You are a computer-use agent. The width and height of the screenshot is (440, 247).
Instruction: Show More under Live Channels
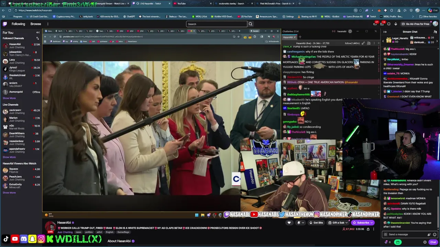click(9, 157)
